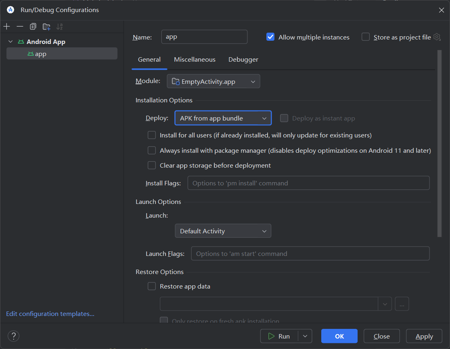Click the Add New Configuration plus icon

point(7,27)
